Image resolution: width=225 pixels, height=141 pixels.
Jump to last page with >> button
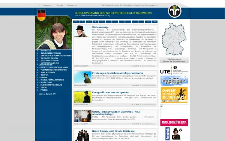click(x=154, y=22)
